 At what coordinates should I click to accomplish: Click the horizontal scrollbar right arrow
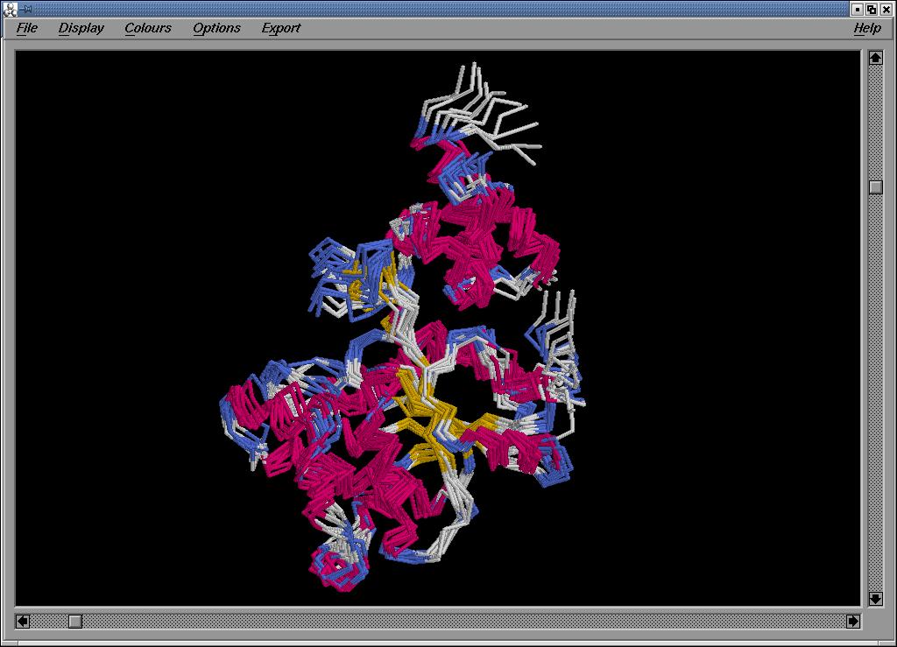tap(853, 621)
